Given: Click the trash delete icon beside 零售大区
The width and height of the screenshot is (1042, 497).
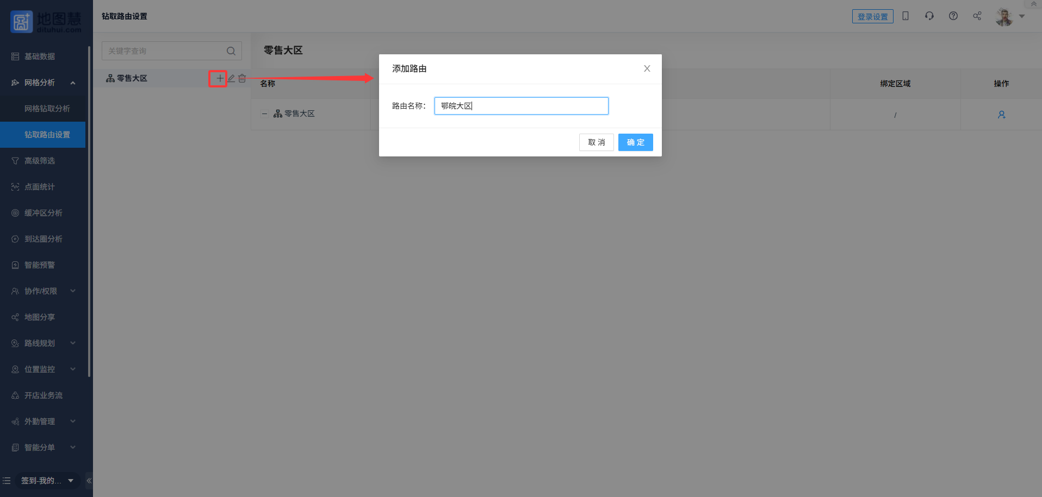Looking at the screenshot, I should pyautogui.click(x=242, y=78).
